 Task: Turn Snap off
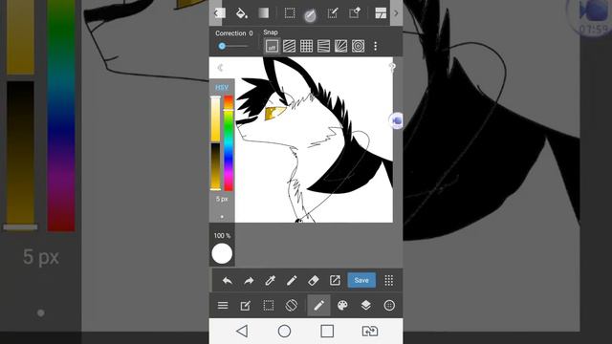click(x=272, y=47)
